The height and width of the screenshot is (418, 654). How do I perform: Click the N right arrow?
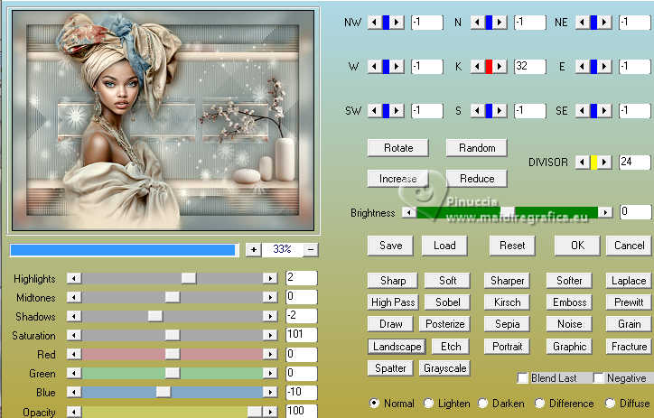click(500, 22)
